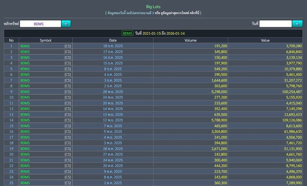Viewport: 307px width, 186px height.
Task: Click the search button next to the symbol field
Action: 66,24
